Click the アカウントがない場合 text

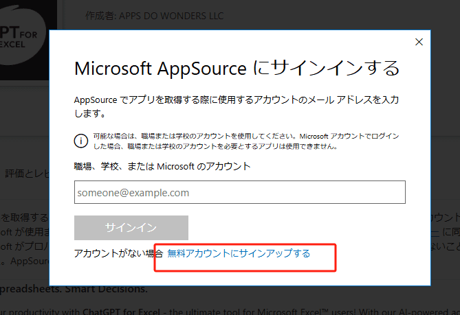118,253
